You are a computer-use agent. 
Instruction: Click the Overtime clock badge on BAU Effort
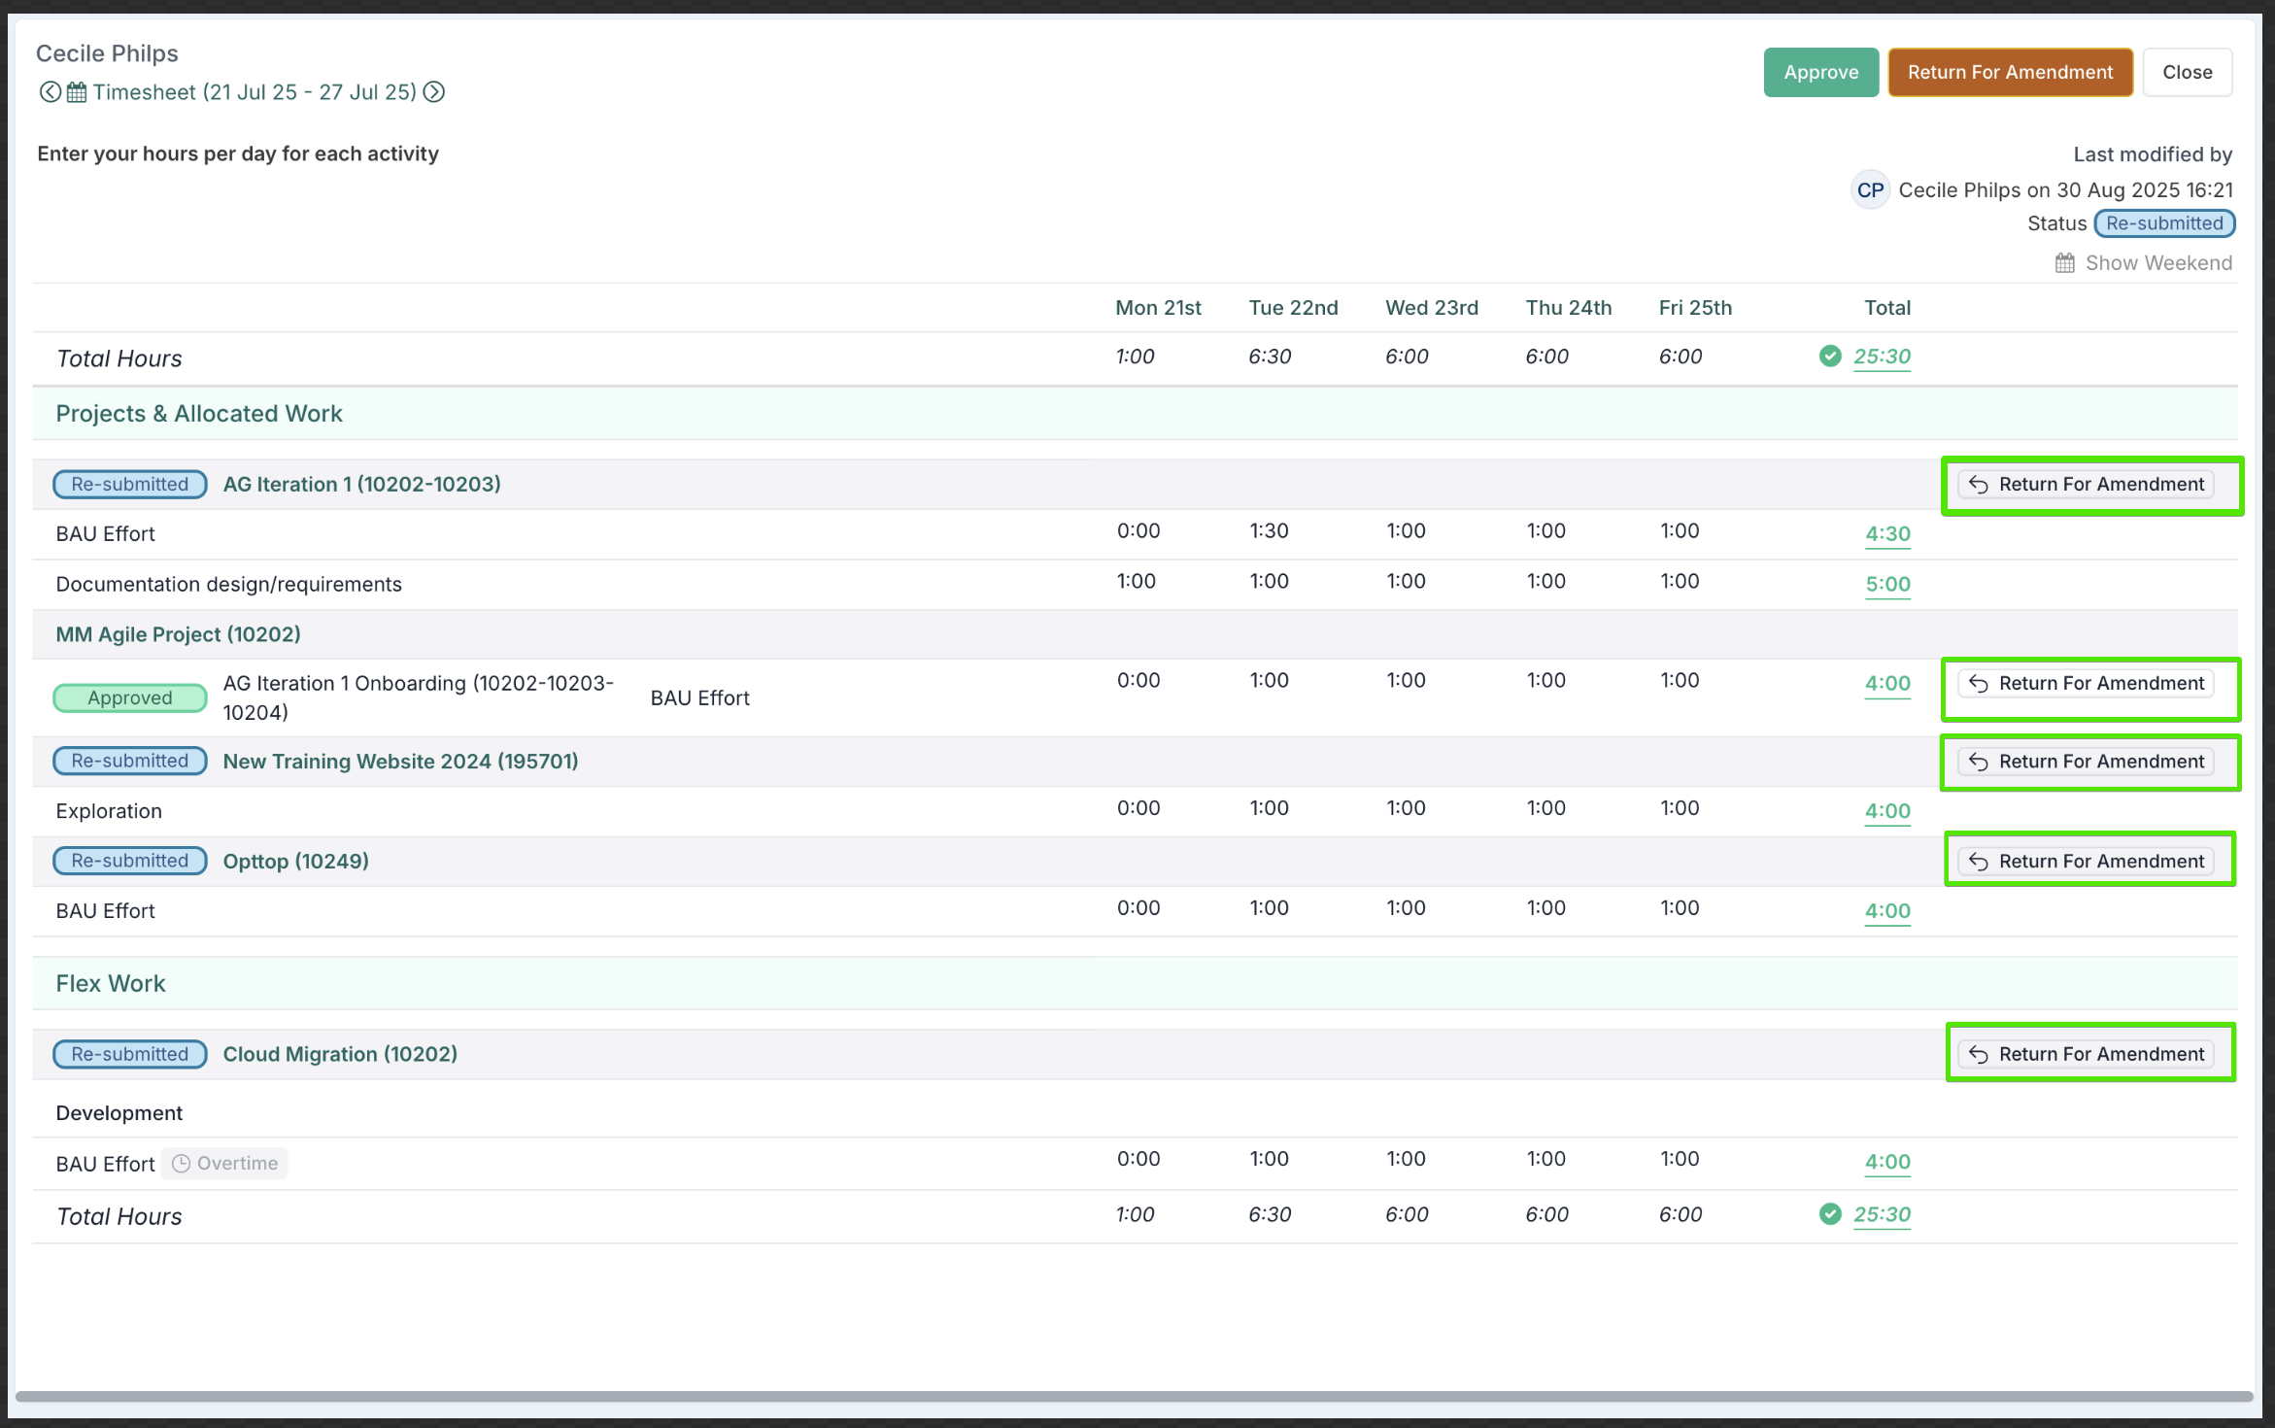tap(224, 1164)
